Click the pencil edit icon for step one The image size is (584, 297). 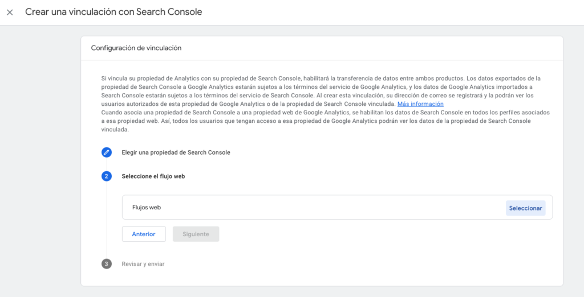point(107,152)
